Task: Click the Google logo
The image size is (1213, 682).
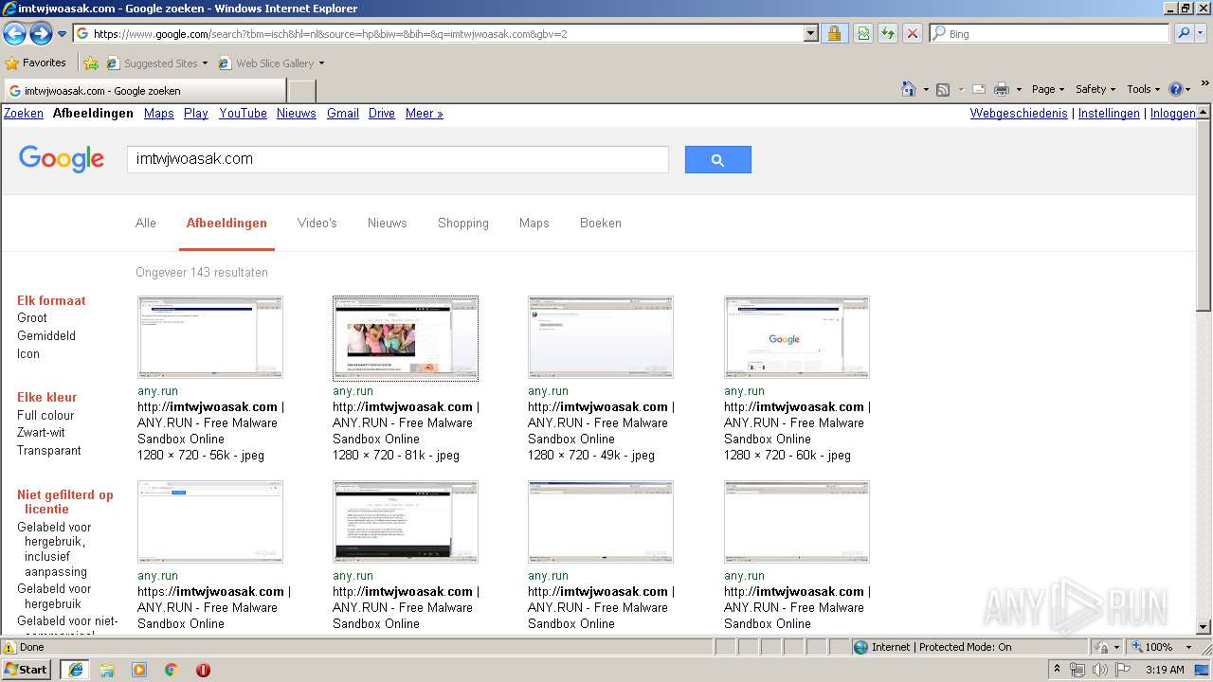Action: [x=62, y=159]
